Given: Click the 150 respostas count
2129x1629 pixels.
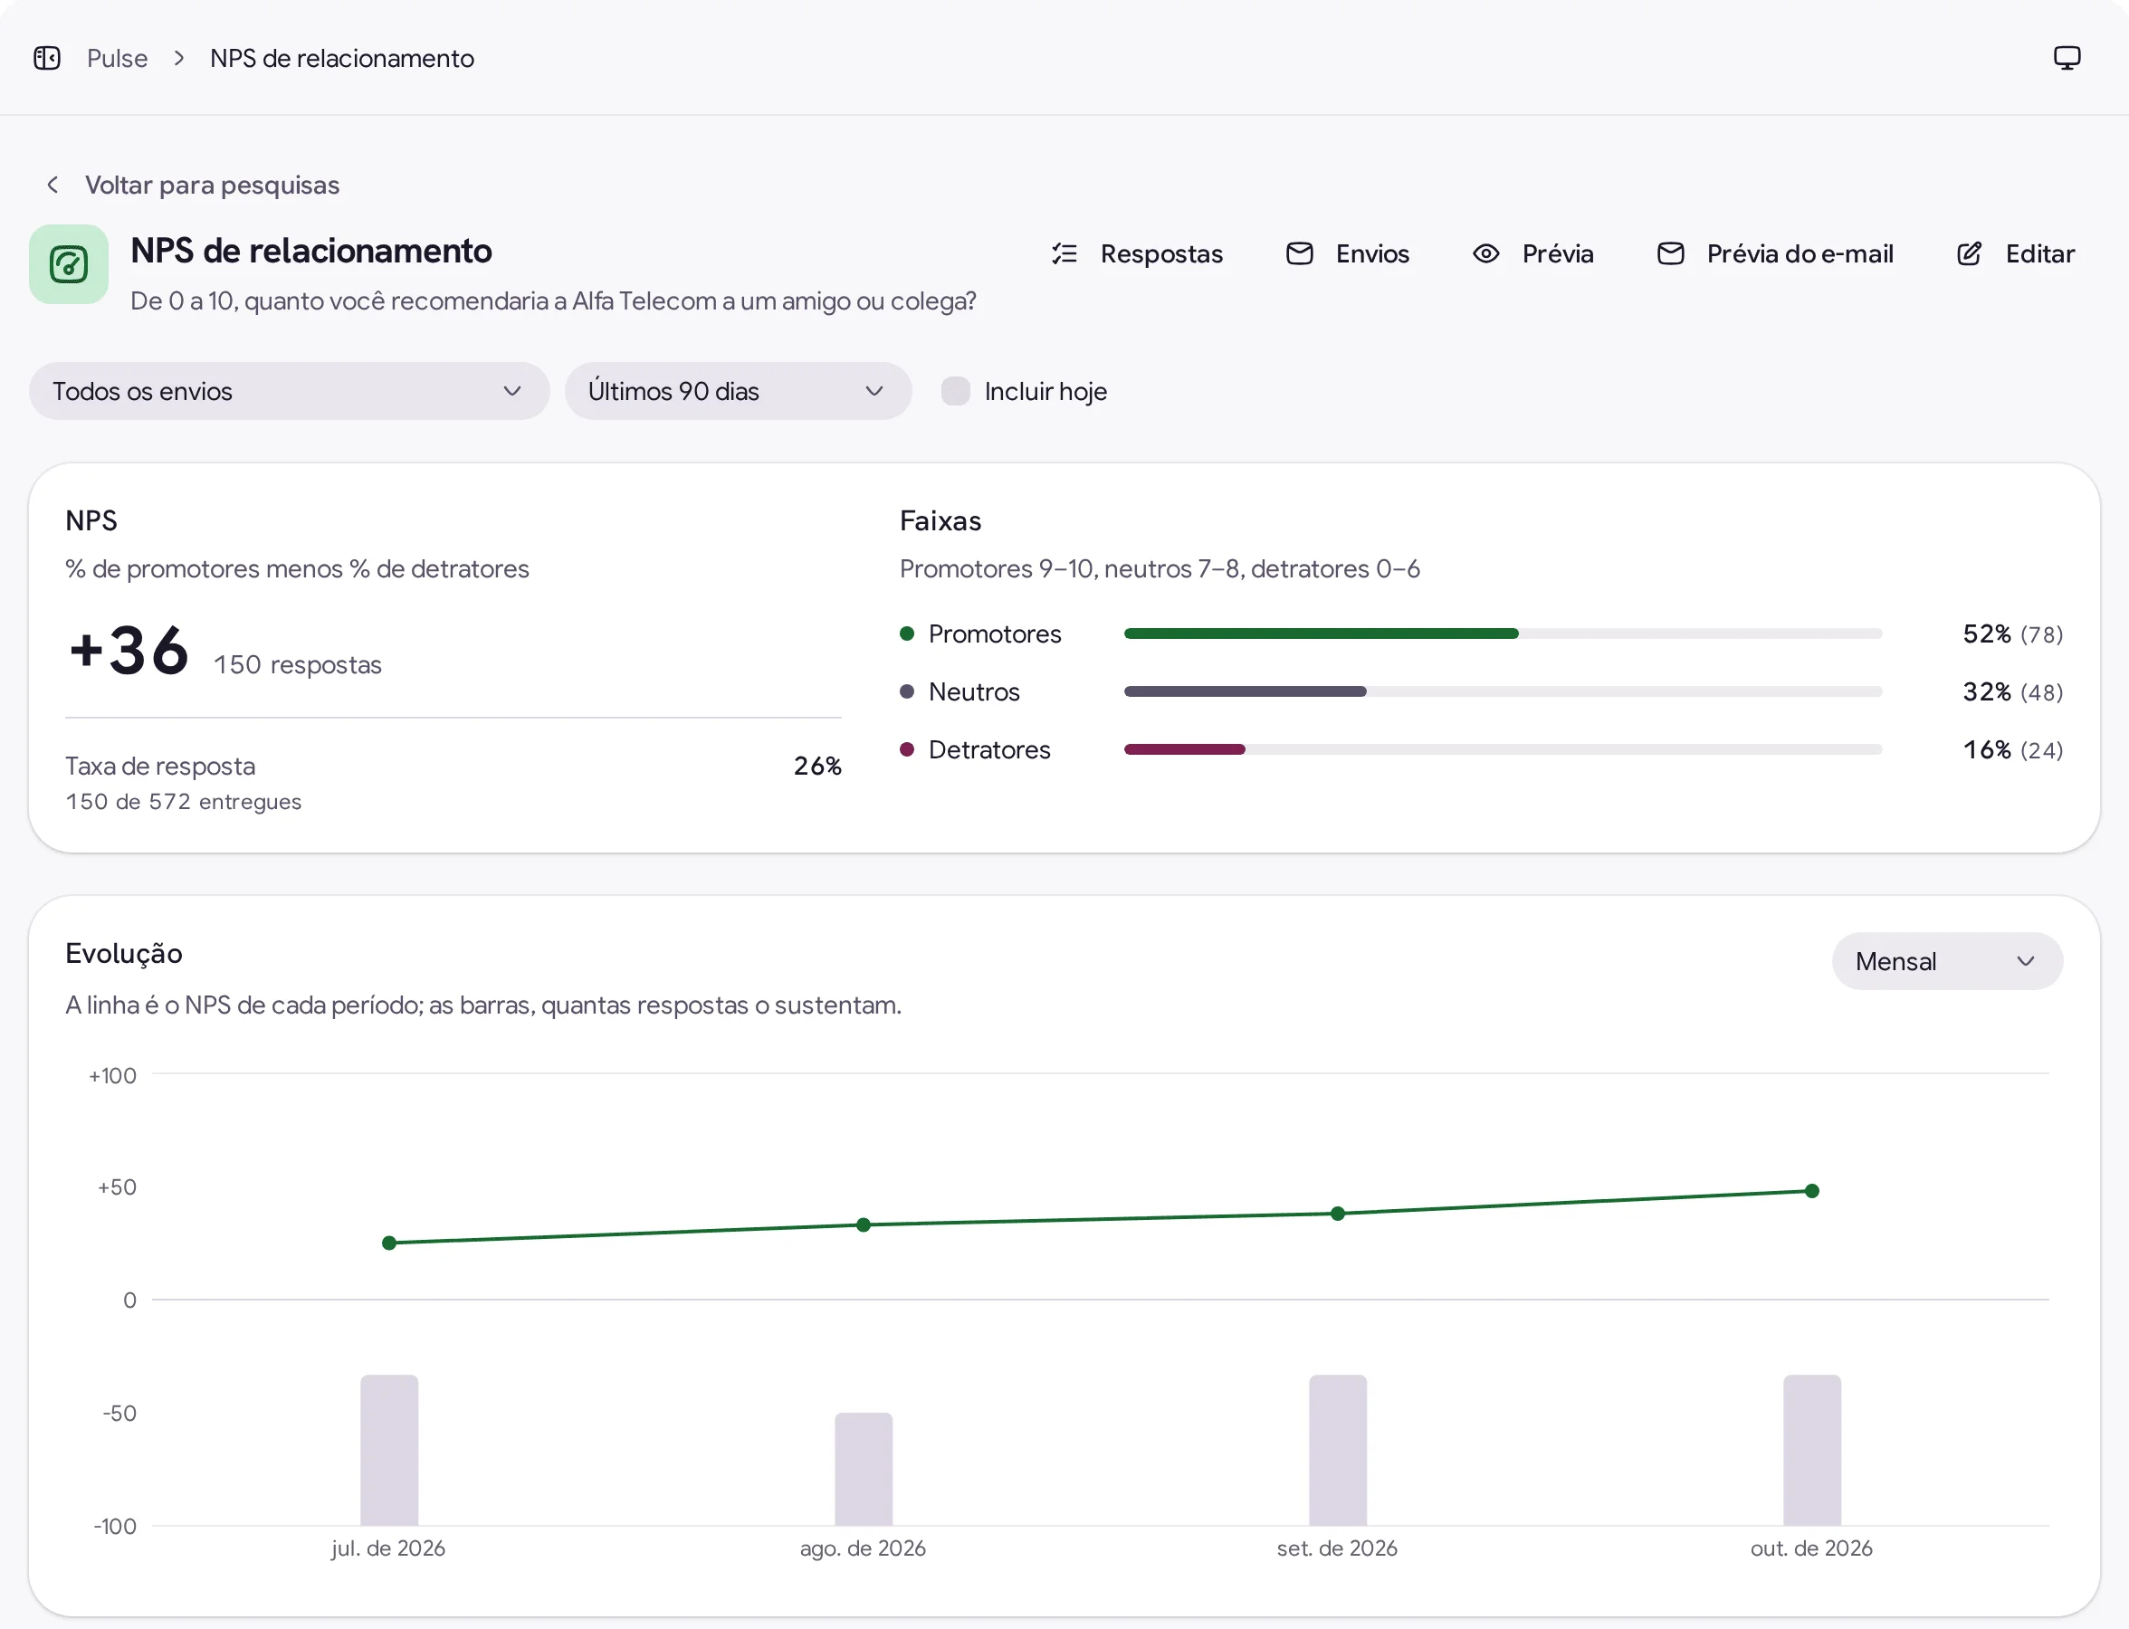Looking at the screenshot, I should click(298, 664).
